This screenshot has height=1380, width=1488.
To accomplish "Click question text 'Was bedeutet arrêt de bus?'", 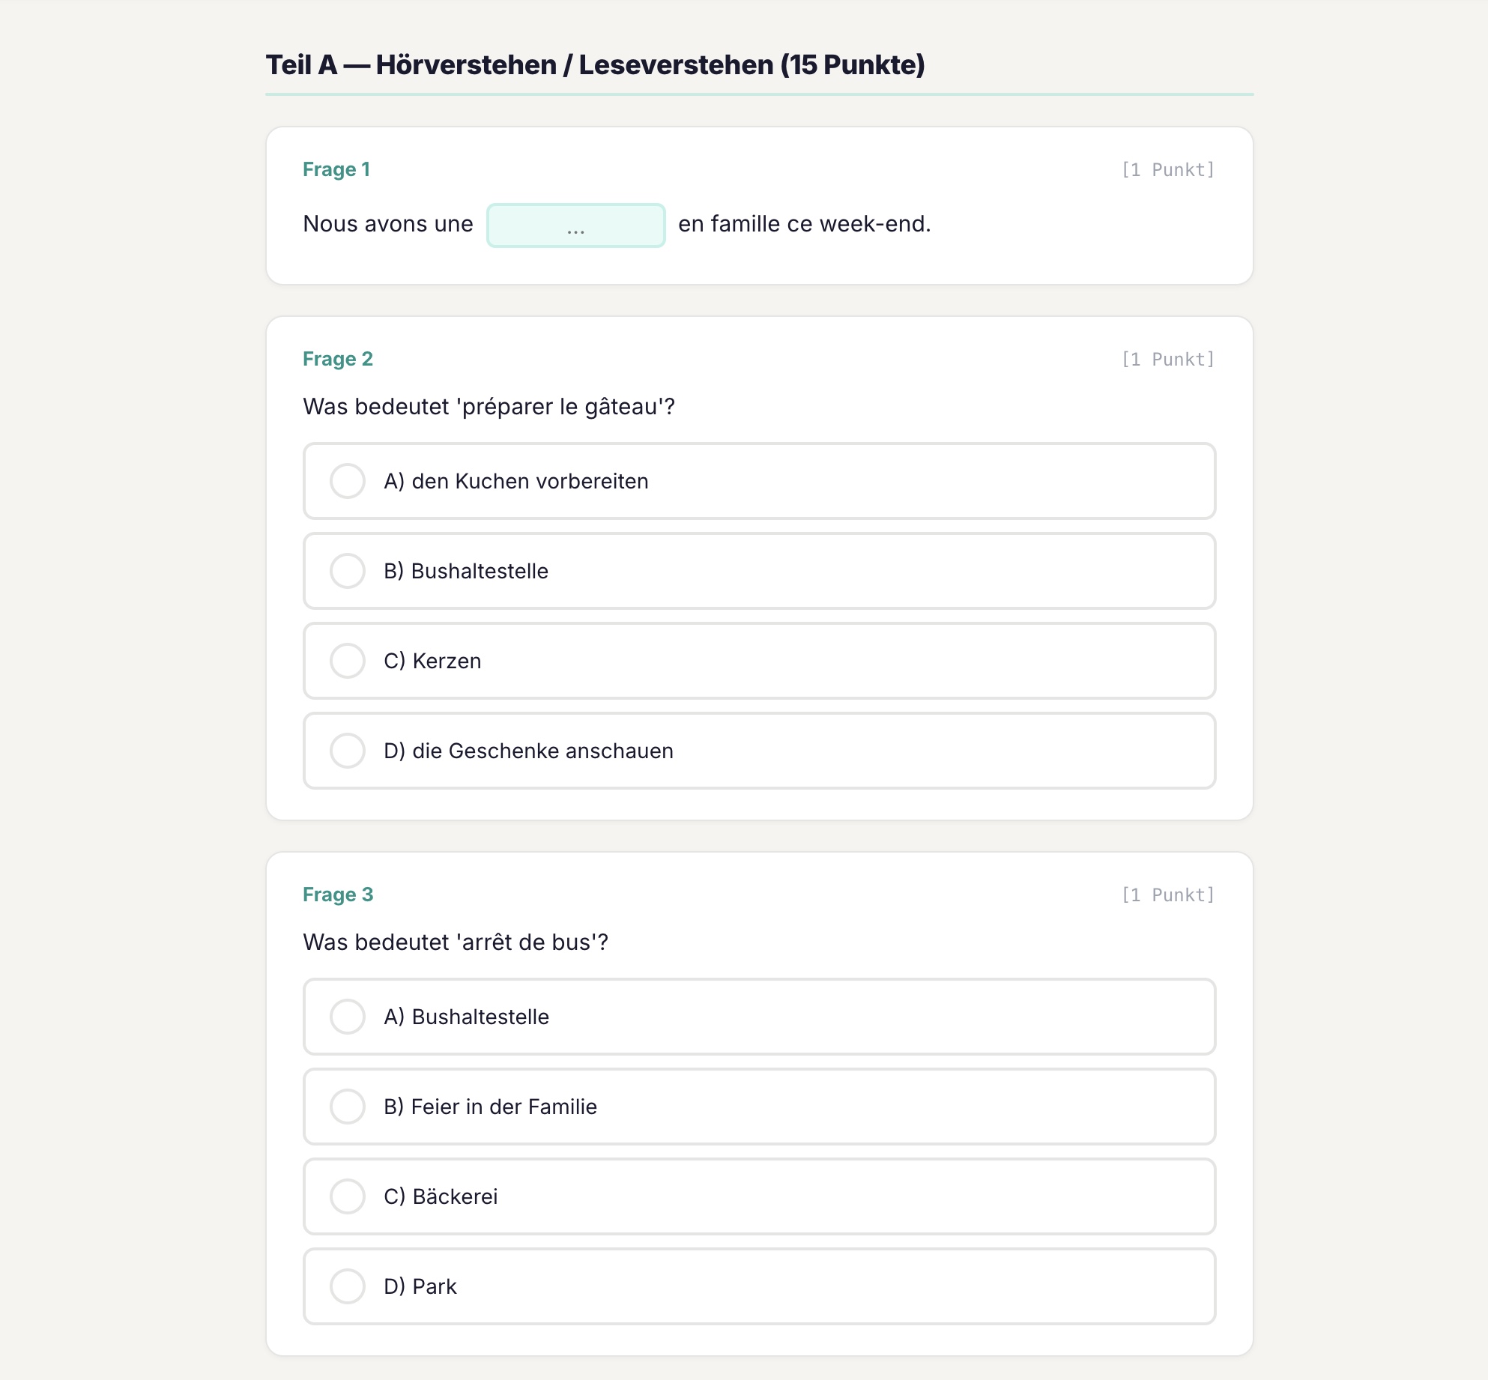I will [456, 942].
